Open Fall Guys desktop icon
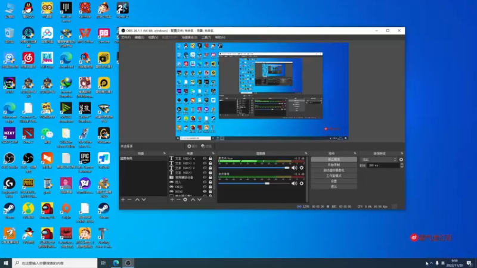The height and width of the screenshot is (268, 477). tap(47, 61)
